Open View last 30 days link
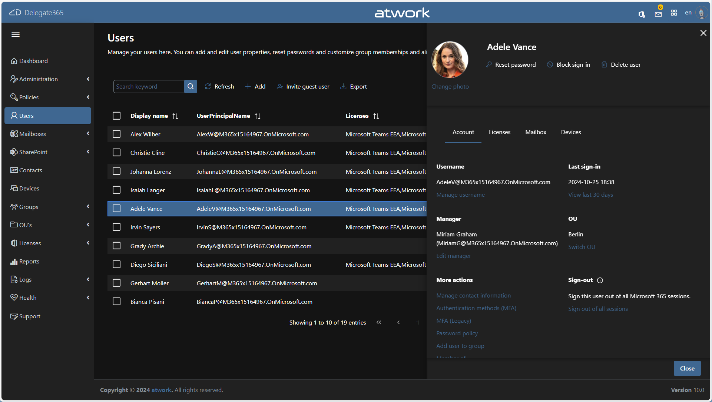The height and width of the screenshot is (402, 712). tap(590, 195)
